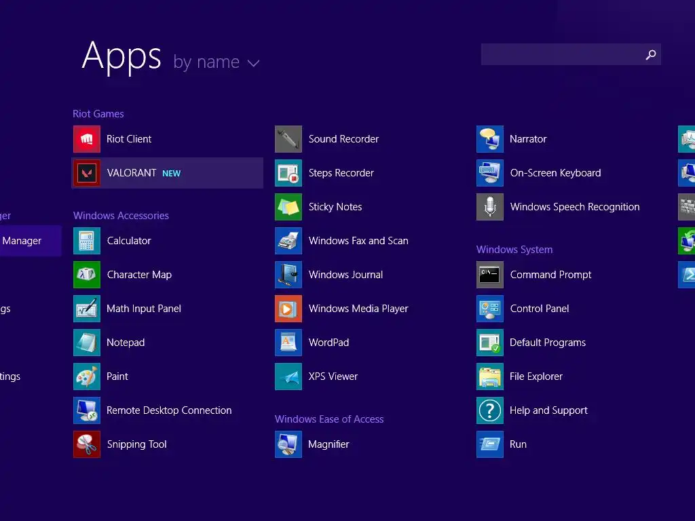Open the Calculator icon
Screen dimensions: 695x521
(87, 241)
